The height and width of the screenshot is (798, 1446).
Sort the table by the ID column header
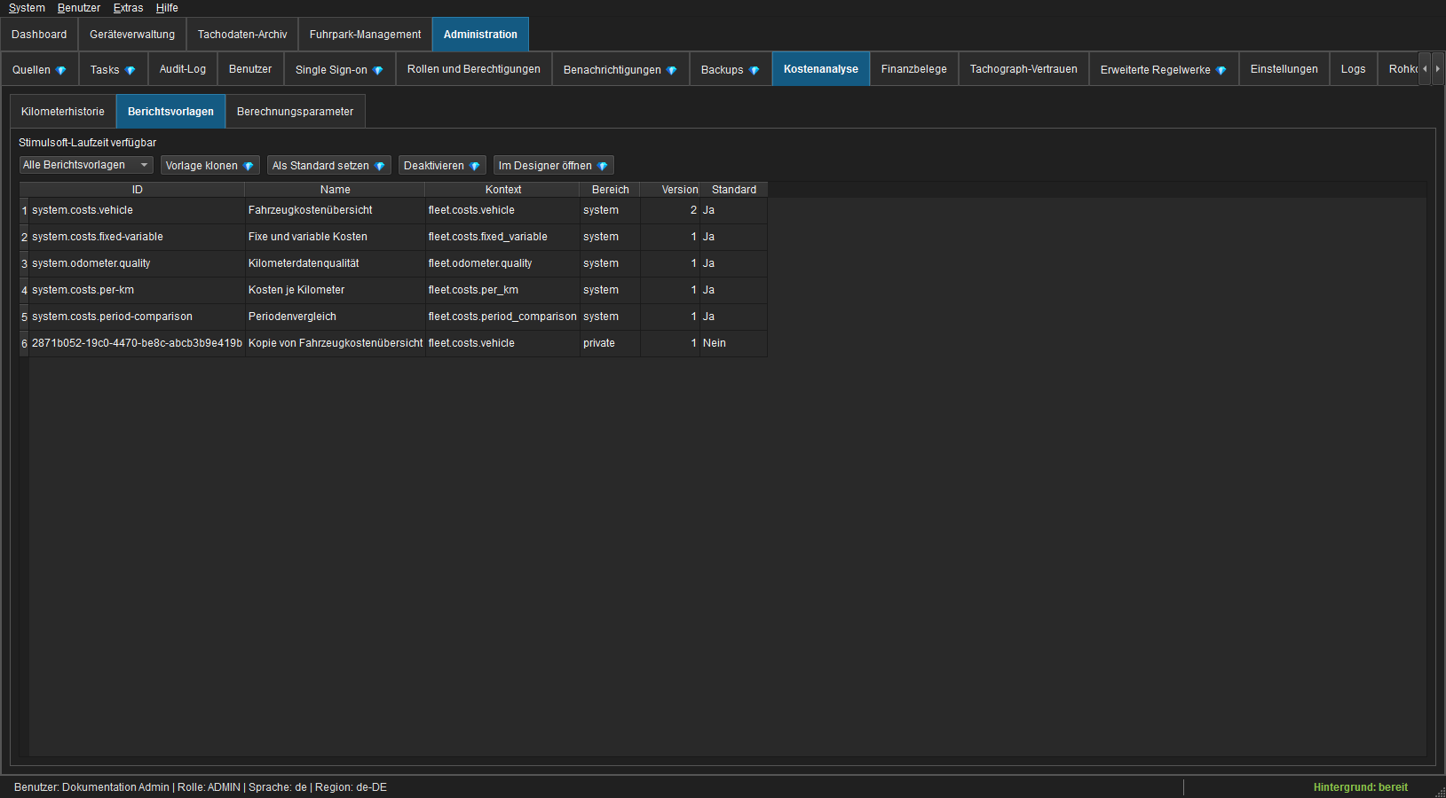138,190
